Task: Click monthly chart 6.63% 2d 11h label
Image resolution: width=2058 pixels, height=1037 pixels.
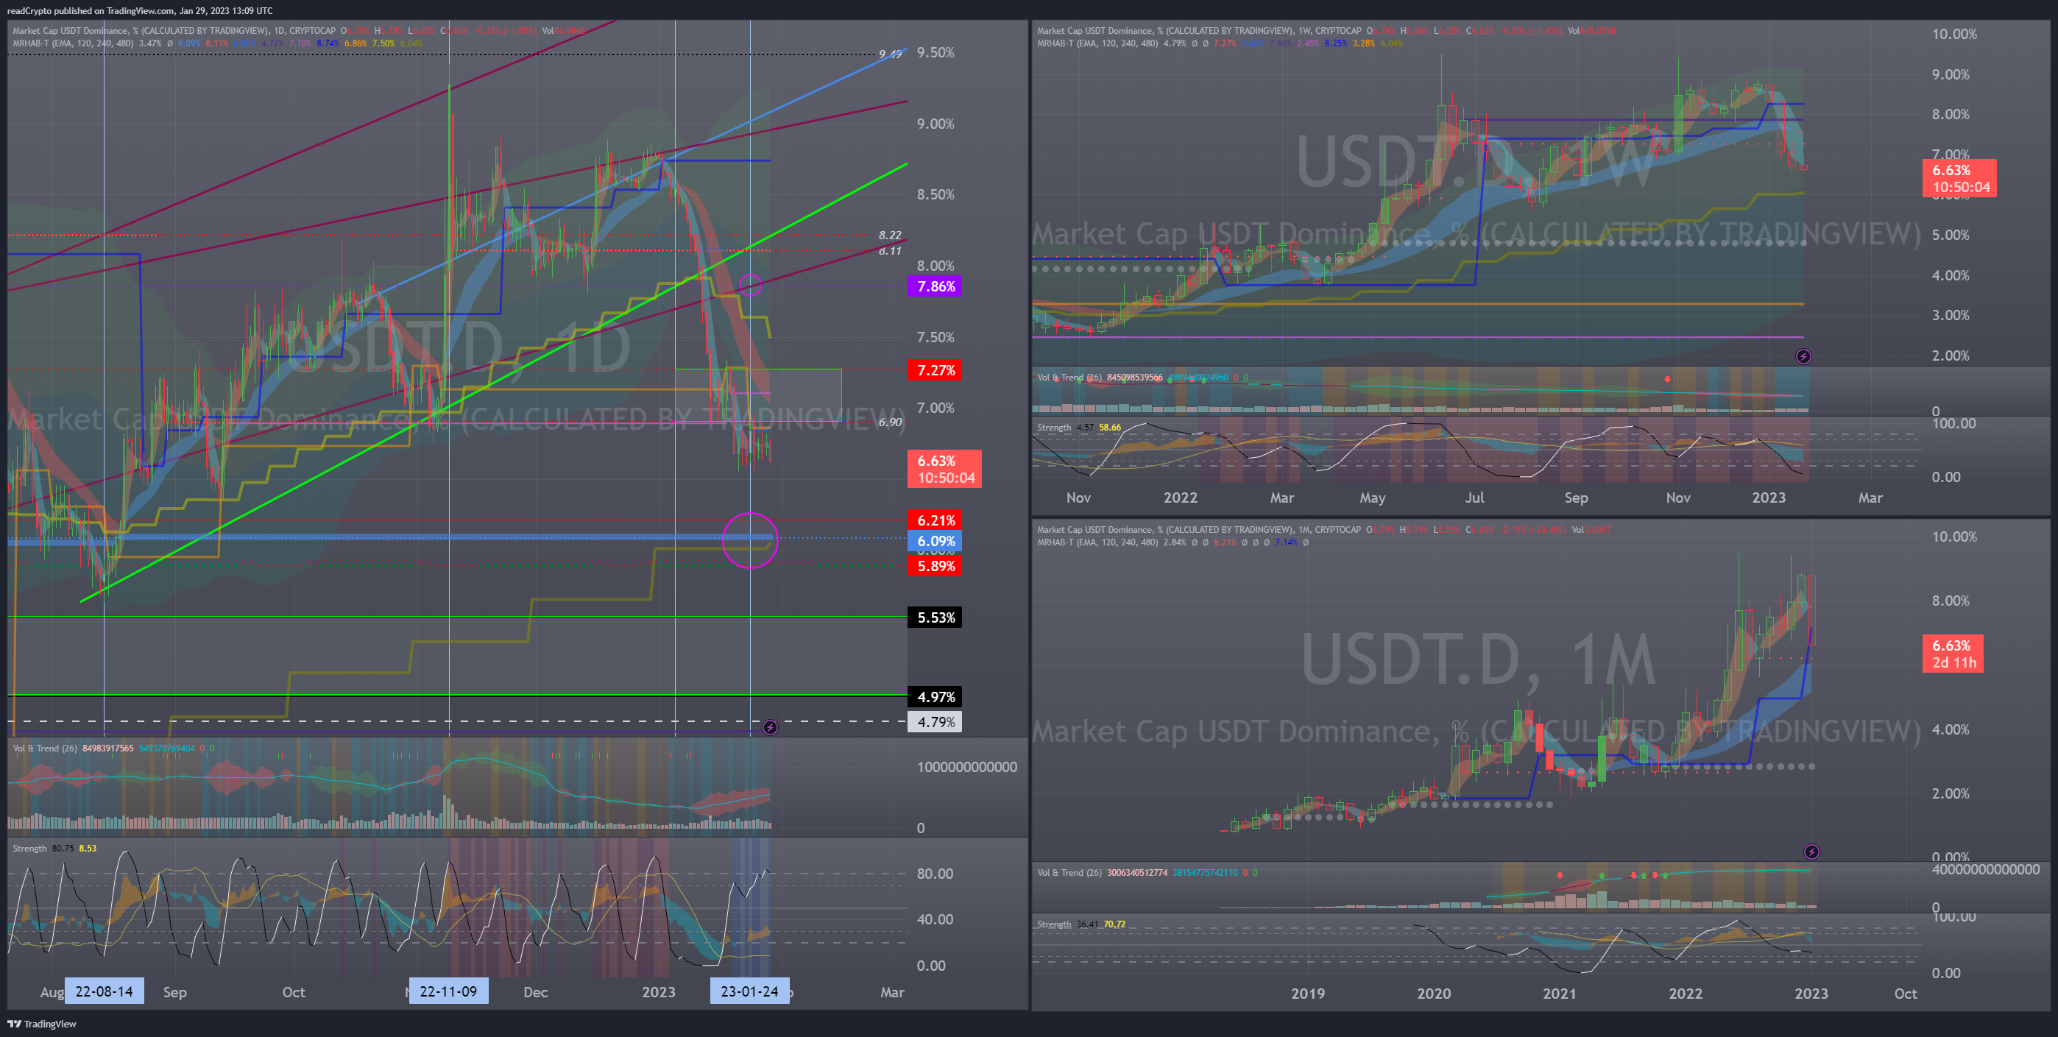Action: point(1953,653)
